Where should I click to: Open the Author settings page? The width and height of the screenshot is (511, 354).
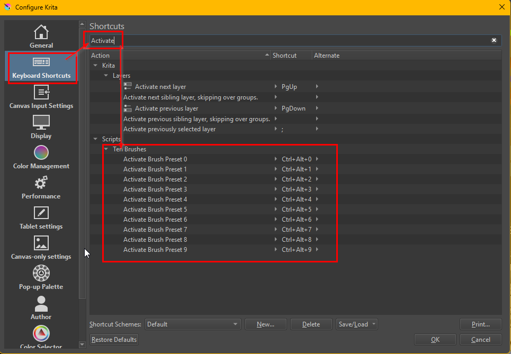coord(41,308)
